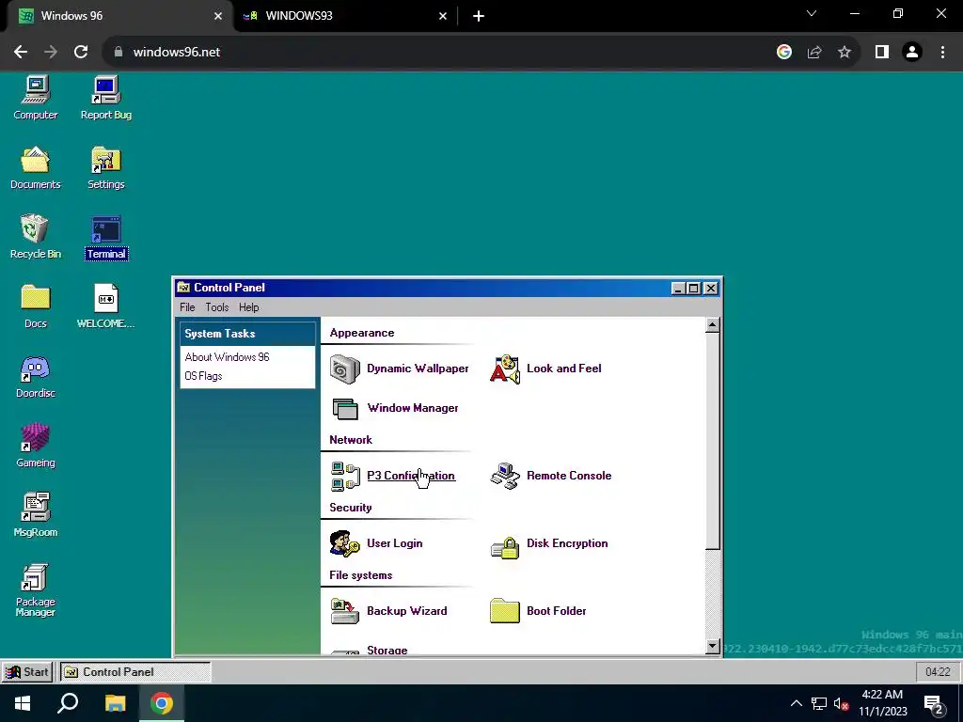Click the Control Panel vertical scrollbar thumb
963x722 pixels.
point(713,441)
